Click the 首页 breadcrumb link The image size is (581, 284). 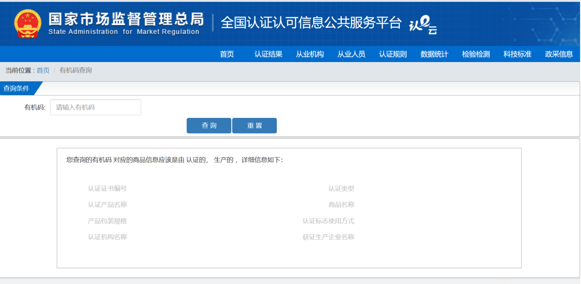point(43,71)
